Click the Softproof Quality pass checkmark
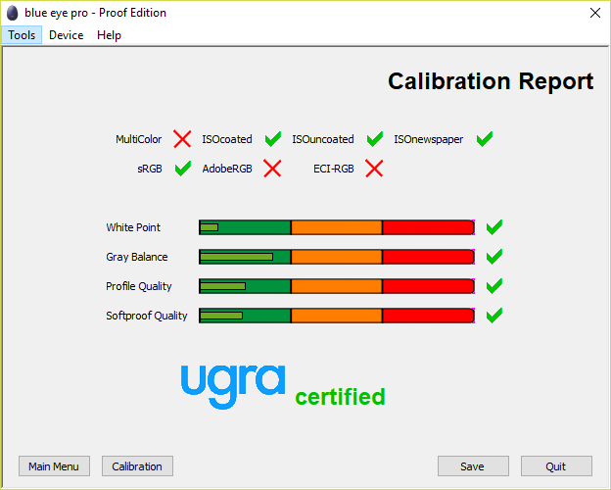 pos(494,316)
